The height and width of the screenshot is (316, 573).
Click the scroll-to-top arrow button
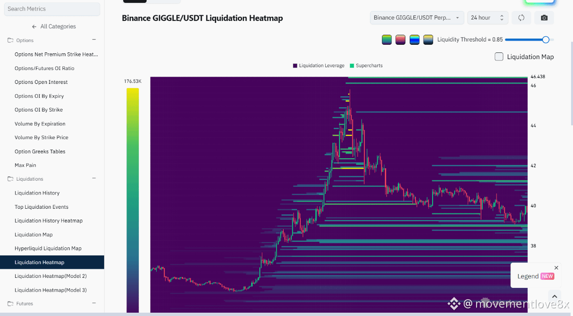[554, 296]
